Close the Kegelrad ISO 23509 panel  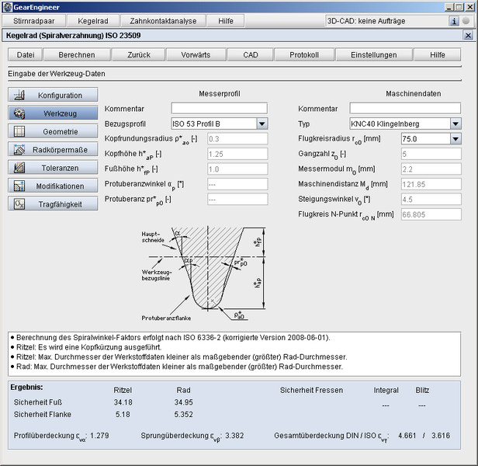pos(467,36)
